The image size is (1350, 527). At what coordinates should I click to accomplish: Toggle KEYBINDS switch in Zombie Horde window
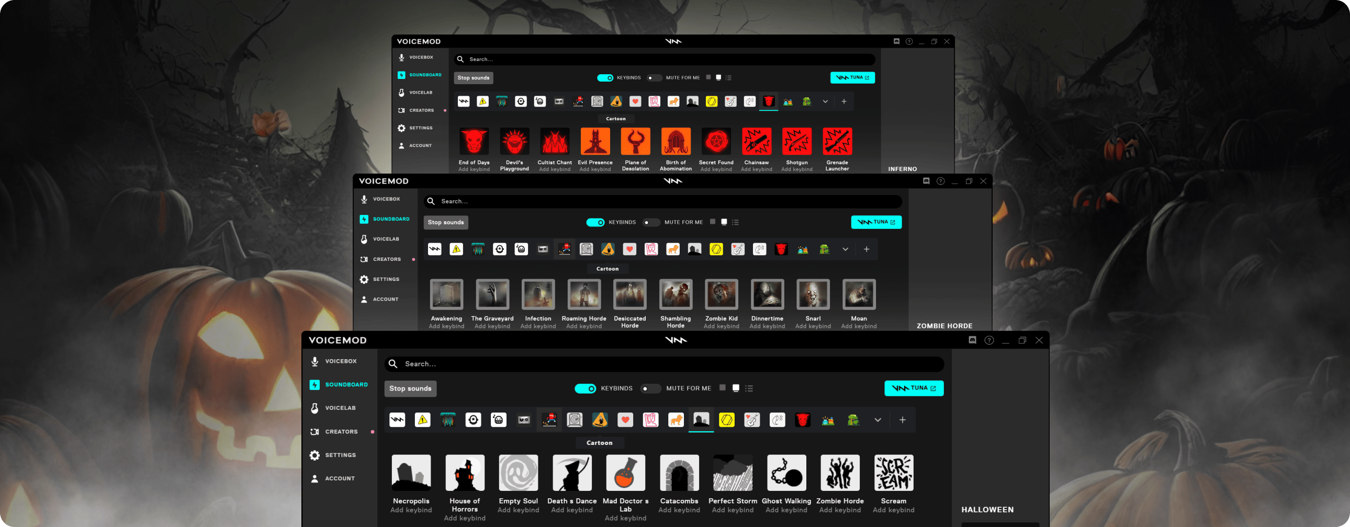pyautogui.click(x=595, y=223)
